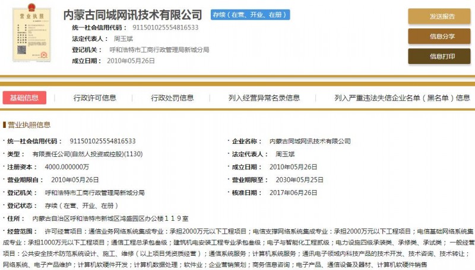Click the header legal representative name 周玉斌

123,38
